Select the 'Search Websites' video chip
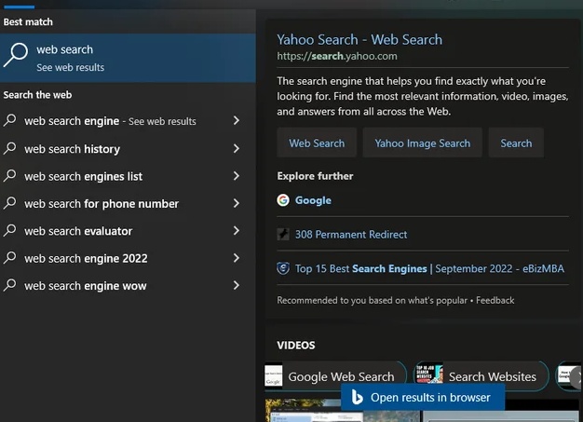Image resolution: width=583 pixels, height=422 pixels. point(481,376)
